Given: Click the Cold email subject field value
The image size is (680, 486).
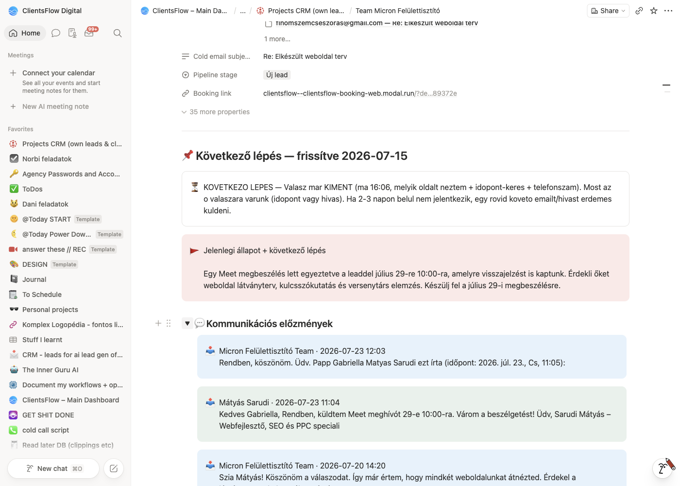Looking at the screenshot, I should [305, 56].
